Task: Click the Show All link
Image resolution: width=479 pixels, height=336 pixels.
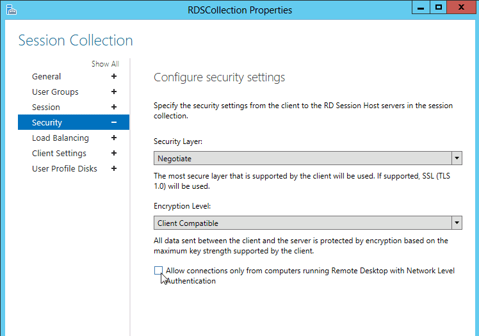Action: pos(105,64)
